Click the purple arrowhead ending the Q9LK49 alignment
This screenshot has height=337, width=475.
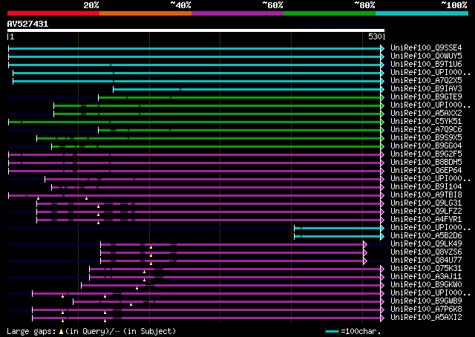(365, 245)
